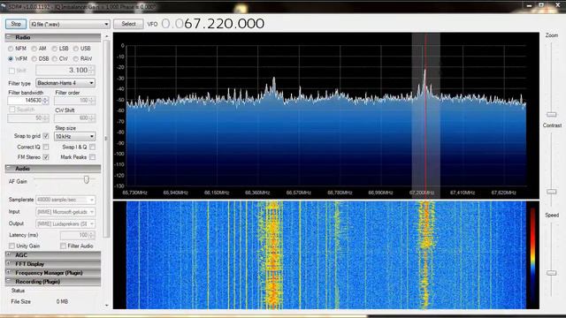
Task: Select CW demodulation mode
Action: pyautogui.click(x=55, y=58)
